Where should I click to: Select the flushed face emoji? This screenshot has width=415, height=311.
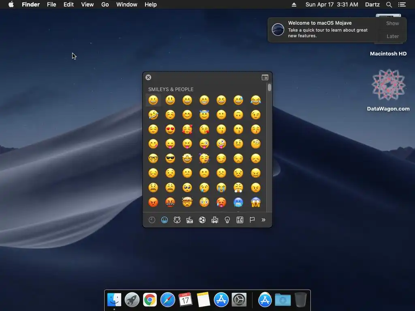pyautogui.click(x=204, y=202)
